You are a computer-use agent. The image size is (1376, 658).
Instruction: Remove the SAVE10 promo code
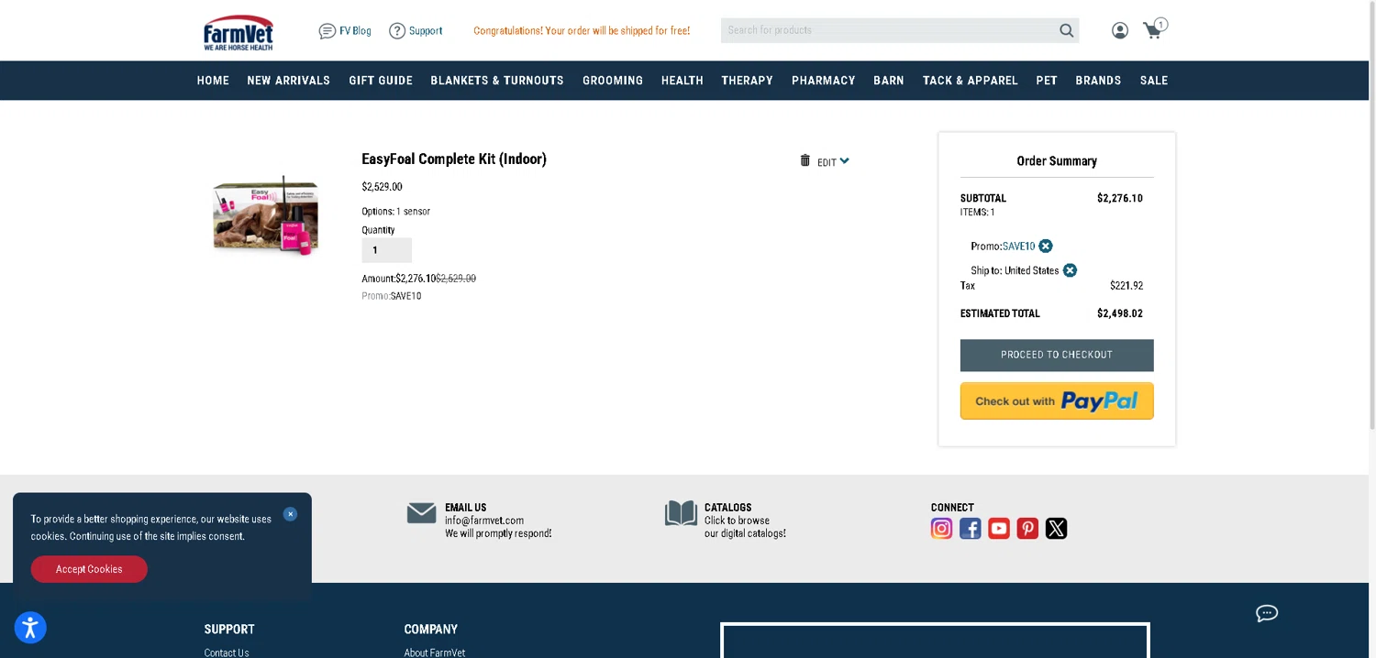(1046, 246)
